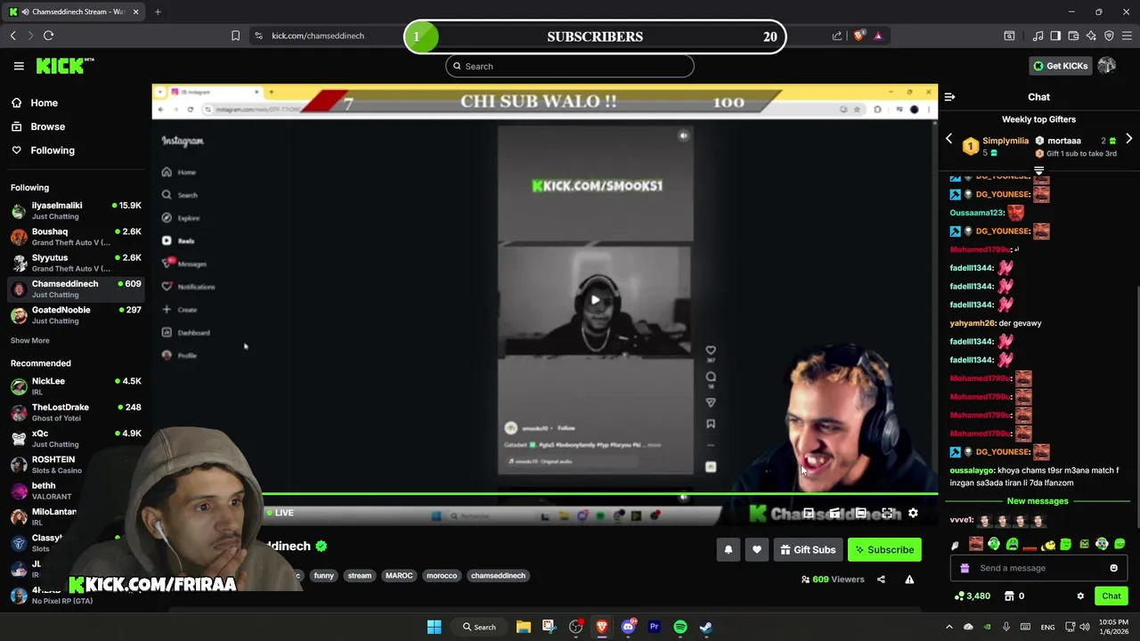
Task: Open Steam from the taskbar
Action: 706,627
